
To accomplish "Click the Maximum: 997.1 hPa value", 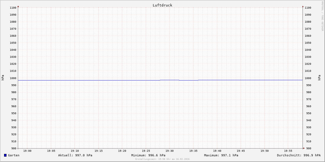I will (x=221, y=155).
